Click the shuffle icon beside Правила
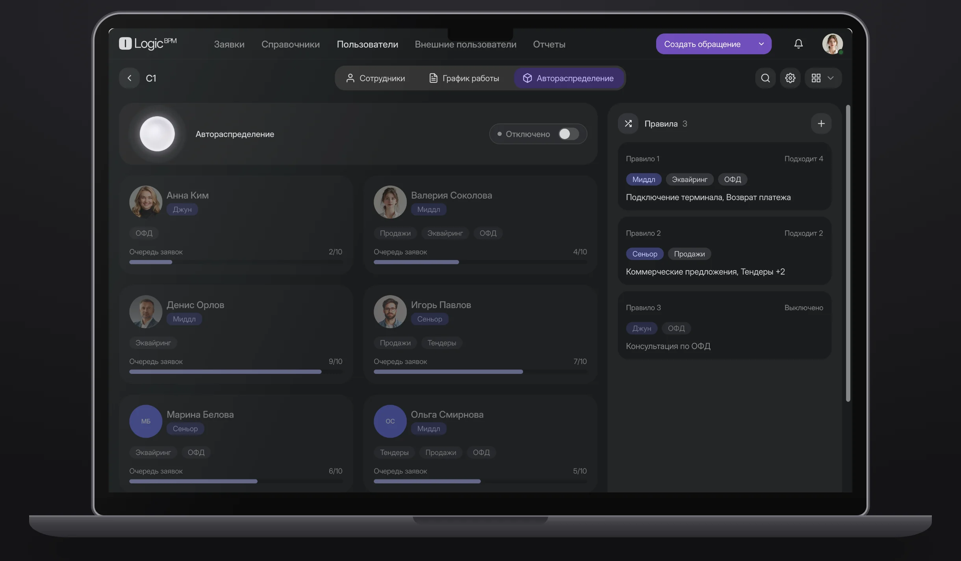The height and width of the screenshot is (561, 961). click(628, 124)
